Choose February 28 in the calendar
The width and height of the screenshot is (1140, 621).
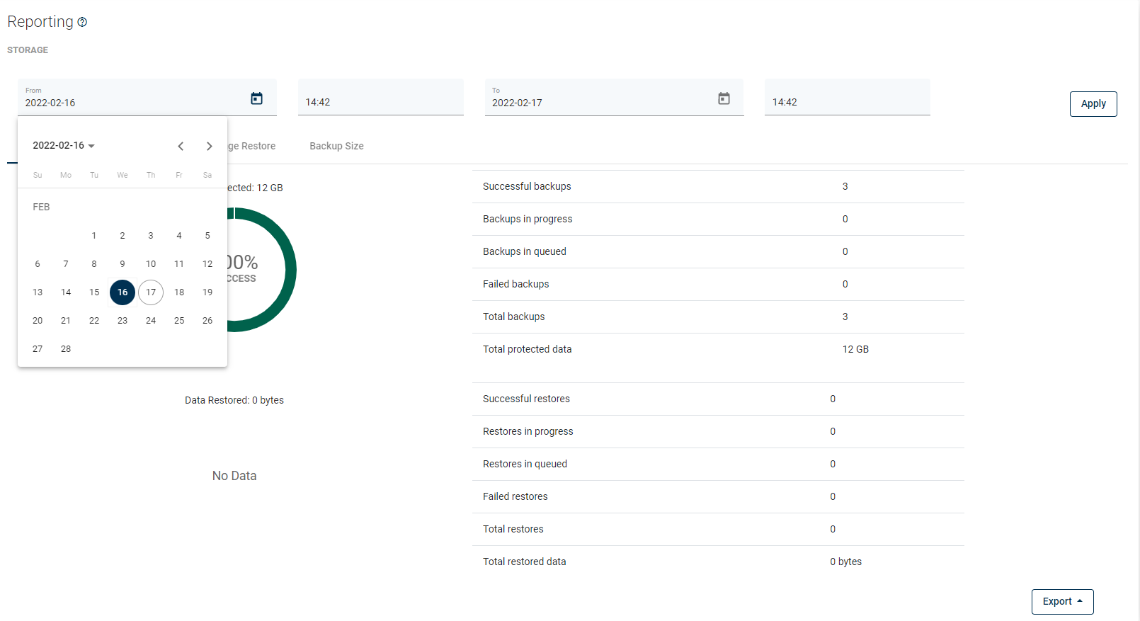[x=66, y=349]
